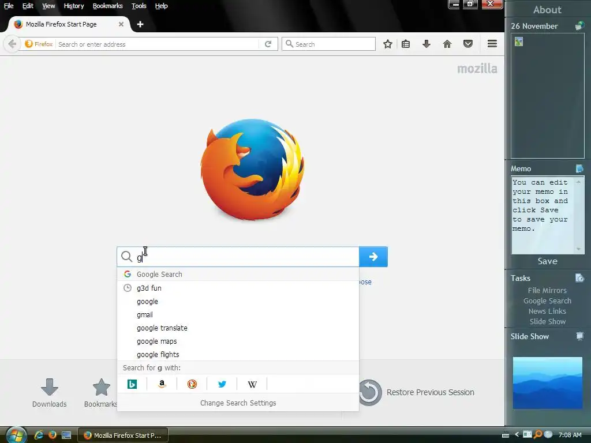The height and width of the screenshot is (443, 591).
Task: Click Show Desktop icon in quick launch
Action: (x=66, y=435)
